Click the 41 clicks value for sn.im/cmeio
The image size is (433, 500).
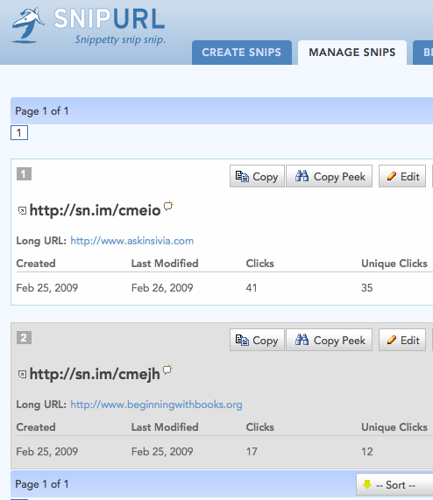tap(252, 288)
